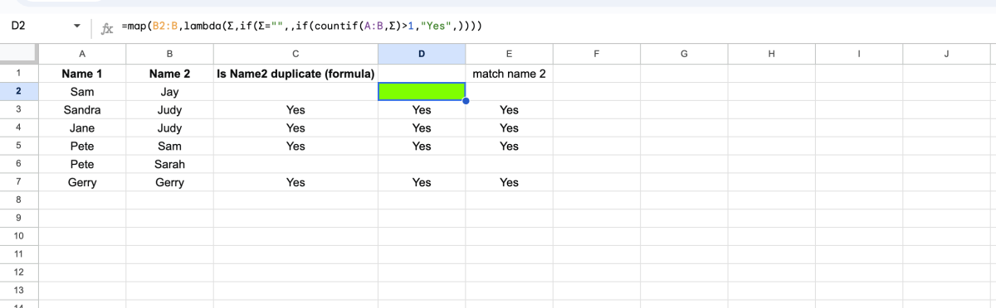Click 'Yes' in cell E4

click(509, 128)
